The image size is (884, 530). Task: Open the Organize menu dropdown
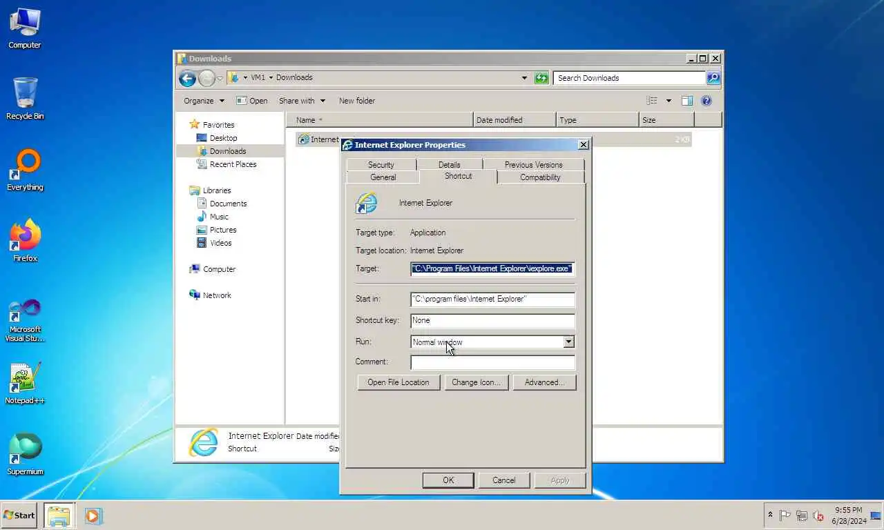click(x=204, y=101)
